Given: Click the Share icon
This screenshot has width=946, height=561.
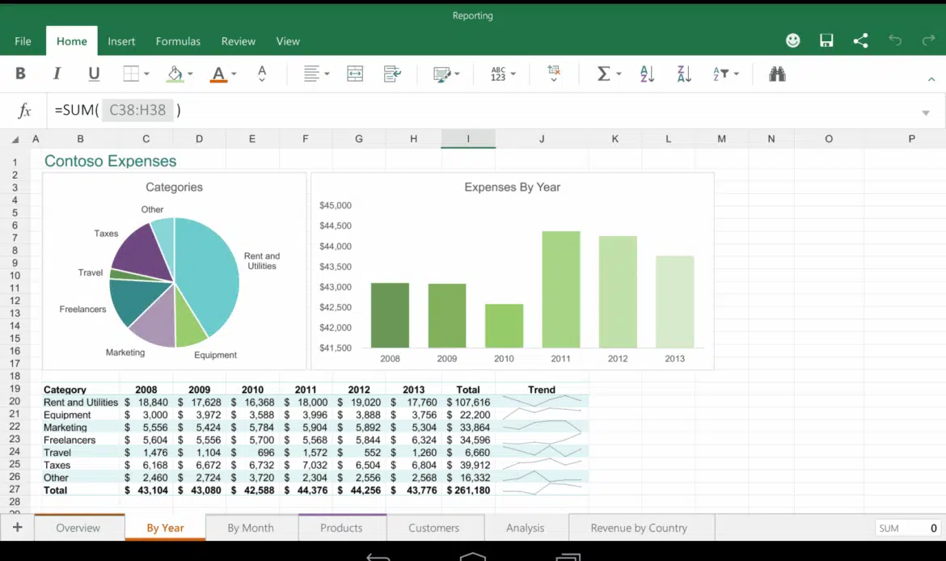Looking at the screenshot, I should pyautogui.click(x=860, y=41).
